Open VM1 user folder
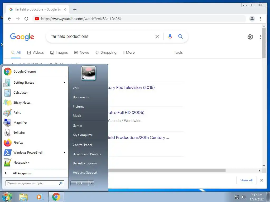The width and height of the screenshot is (270, 202). click(76, 88)
